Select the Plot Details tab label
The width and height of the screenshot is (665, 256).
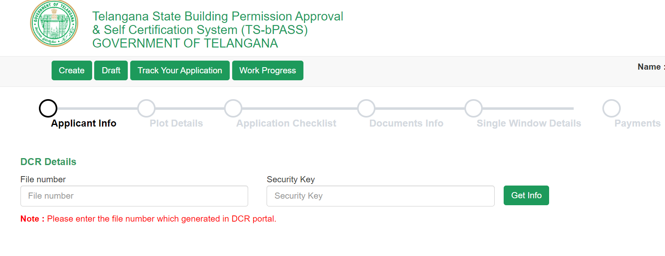click(176, 123)
